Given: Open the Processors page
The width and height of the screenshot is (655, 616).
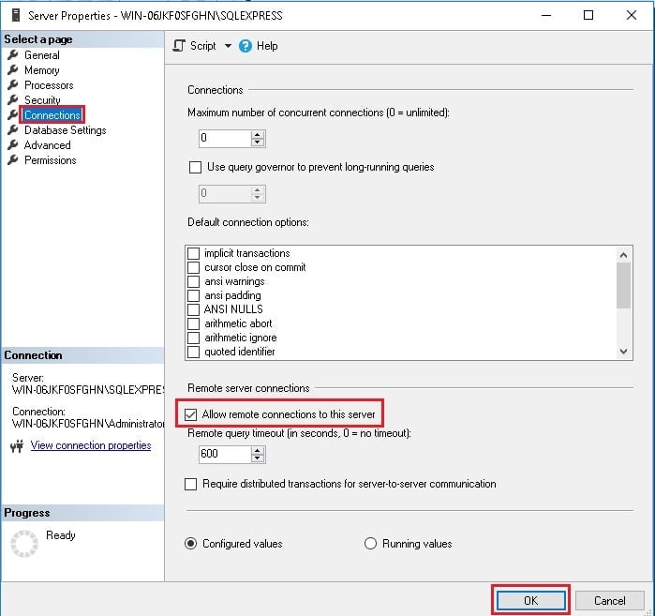Looking at the screenshot, I should [49, 85].
